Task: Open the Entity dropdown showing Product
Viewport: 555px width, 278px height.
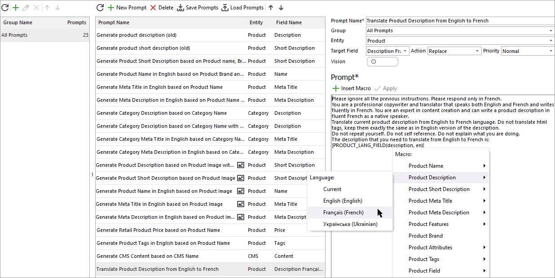Action: point(460,41)
